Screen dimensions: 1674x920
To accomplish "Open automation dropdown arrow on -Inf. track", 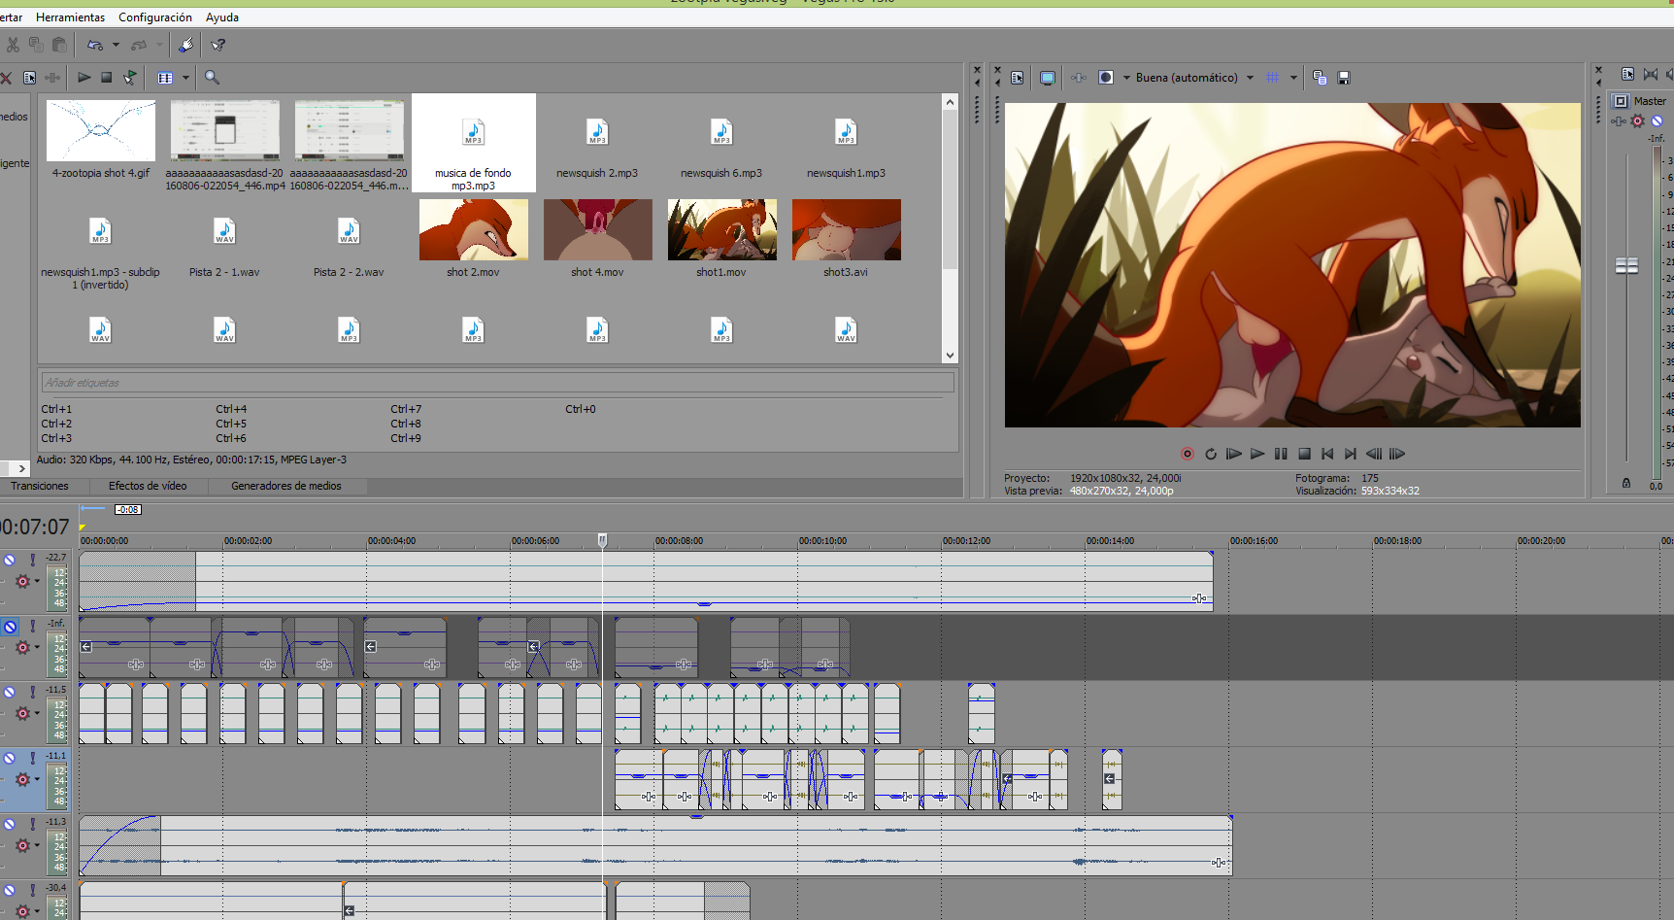I will click(37, 647).
